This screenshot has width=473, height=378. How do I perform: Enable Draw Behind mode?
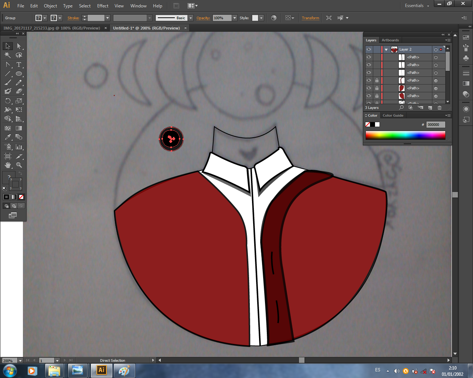click(x=14, y=206)
